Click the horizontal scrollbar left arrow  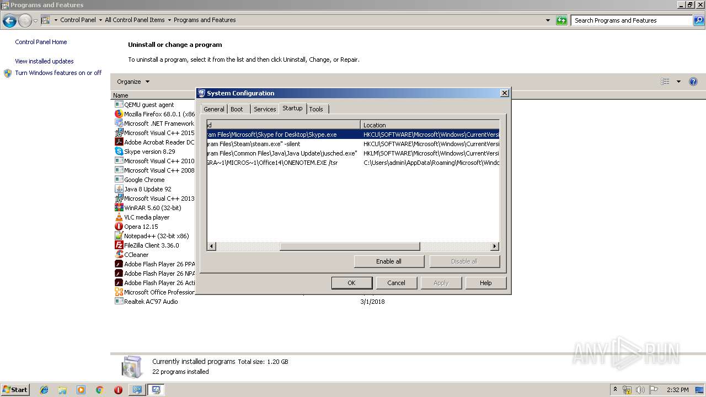point(212,246)
